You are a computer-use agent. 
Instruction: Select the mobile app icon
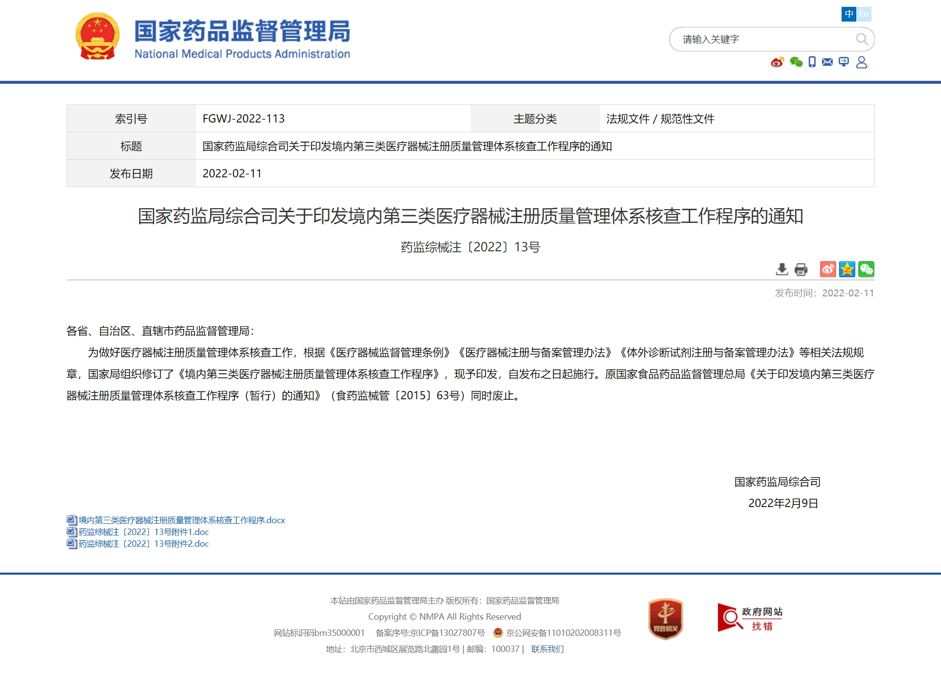pyautogui.click(x=812, y=63)
